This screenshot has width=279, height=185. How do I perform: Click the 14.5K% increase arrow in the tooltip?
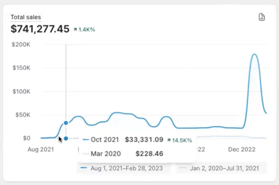click(x=169, y=140)
